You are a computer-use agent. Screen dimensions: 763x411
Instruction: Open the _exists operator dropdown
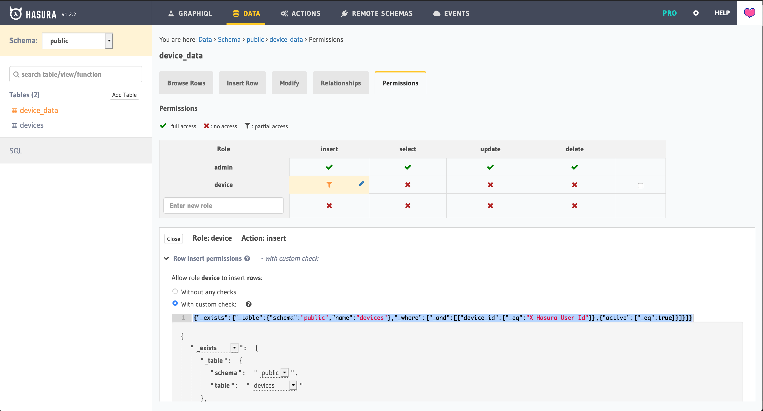[234, 348]
